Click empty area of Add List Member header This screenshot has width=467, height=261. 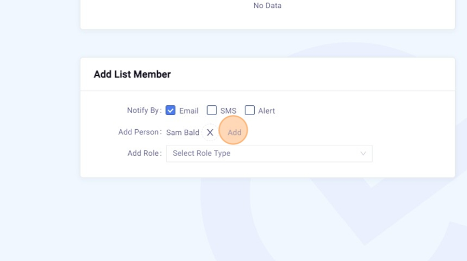311,74
